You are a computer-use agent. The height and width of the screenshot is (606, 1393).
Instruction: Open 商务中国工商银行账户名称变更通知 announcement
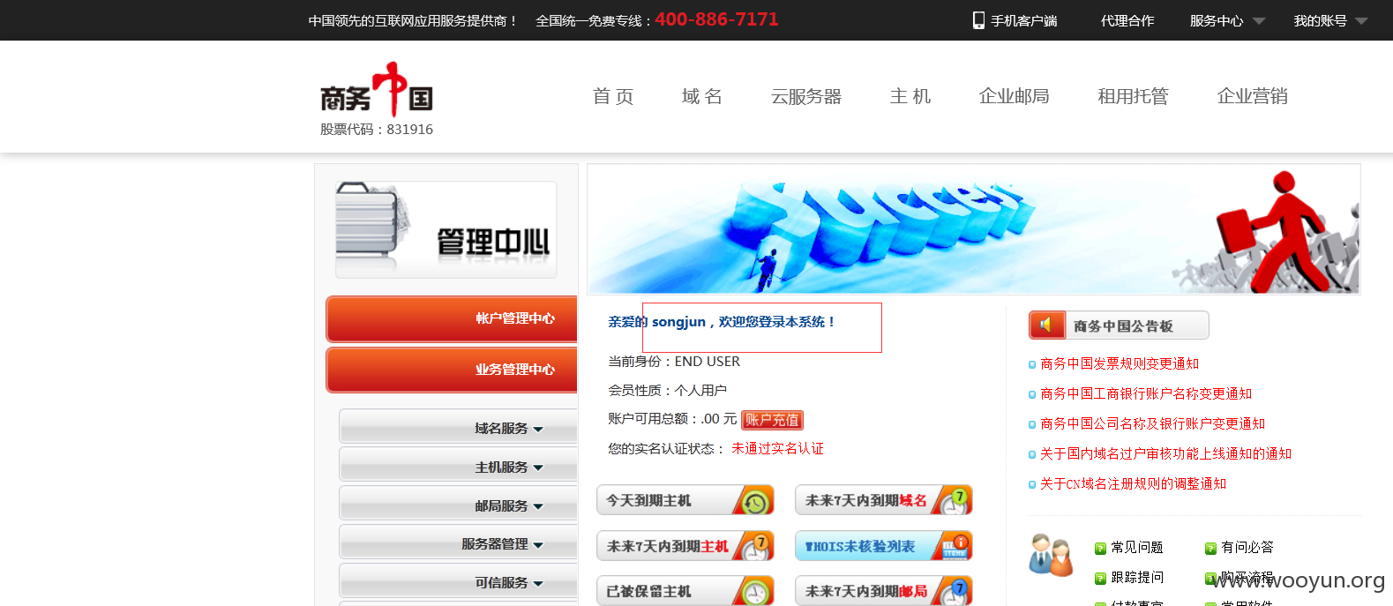pyautogui.click(x=1146, y=394)
